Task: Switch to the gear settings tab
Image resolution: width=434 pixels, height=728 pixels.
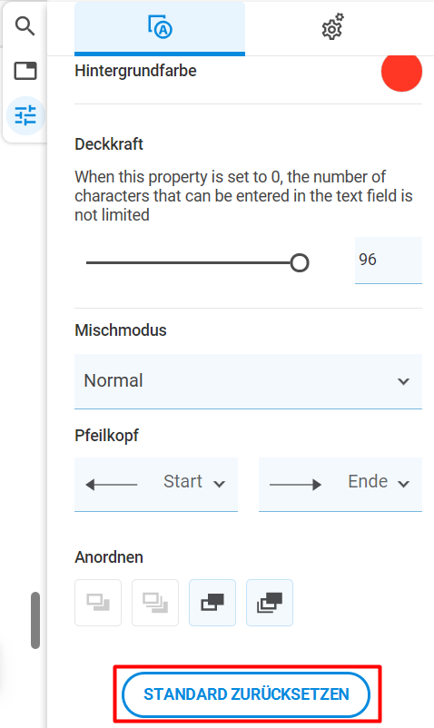Action: coord(333,28)
